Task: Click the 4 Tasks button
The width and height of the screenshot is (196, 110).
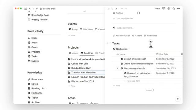Action: click(137, 36)
